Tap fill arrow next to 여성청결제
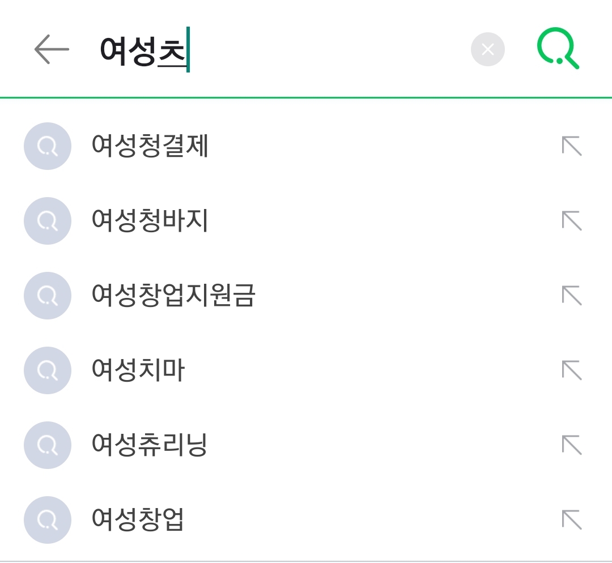The height and width of the screenshot is (563, 612). [572, 146]
